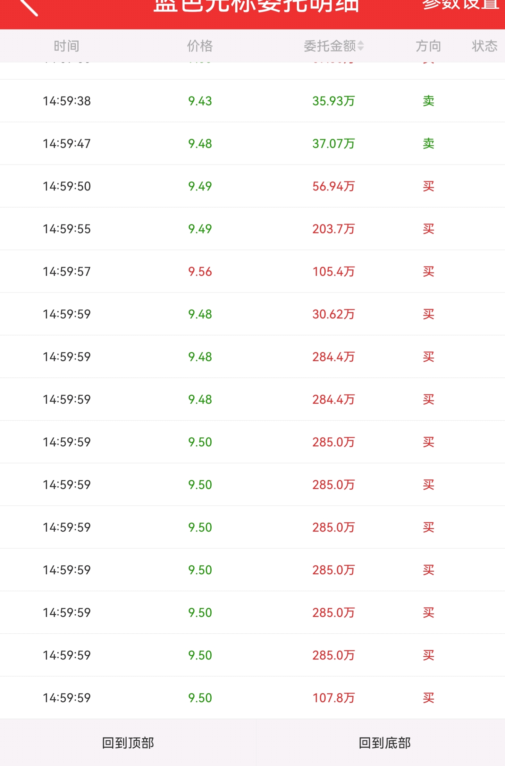Click the 价格 column header
The width and height of the screenshot is (505, 766).
(200, 46)
